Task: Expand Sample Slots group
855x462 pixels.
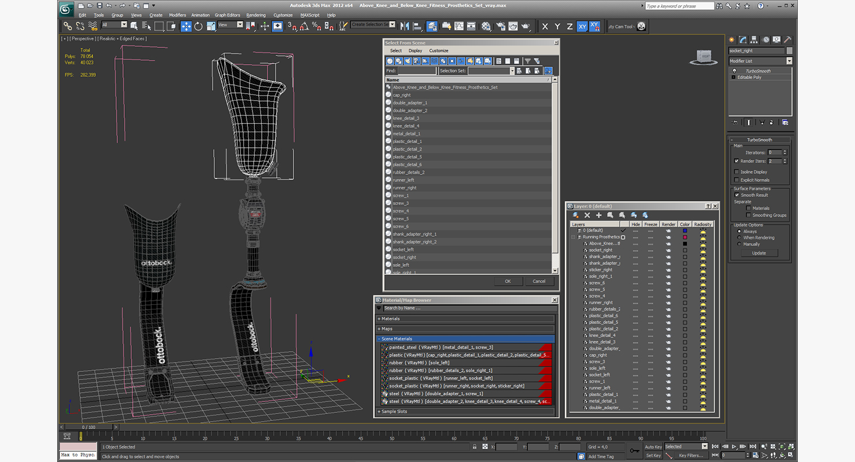Action: pyautogui.click(x=466, y=412)
